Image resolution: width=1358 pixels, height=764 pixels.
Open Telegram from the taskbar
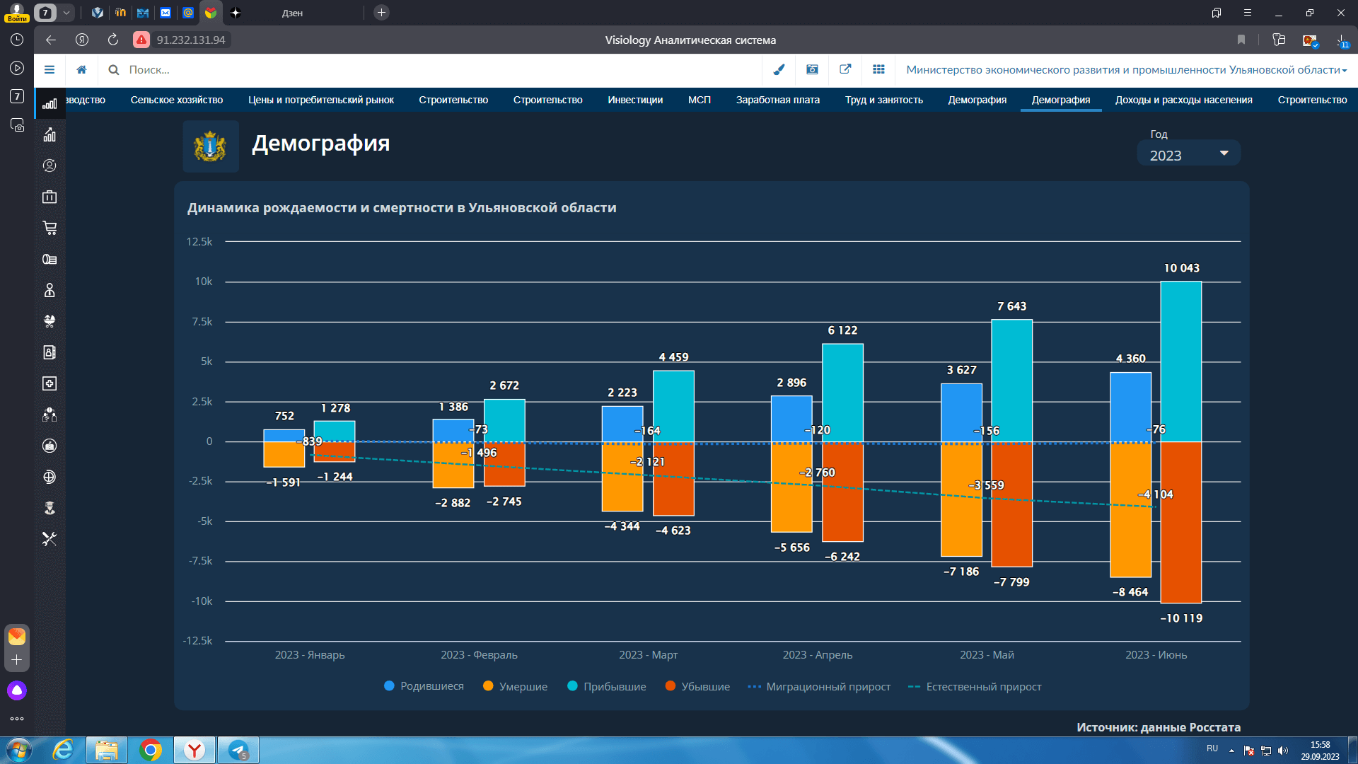[x=238, y=750]
